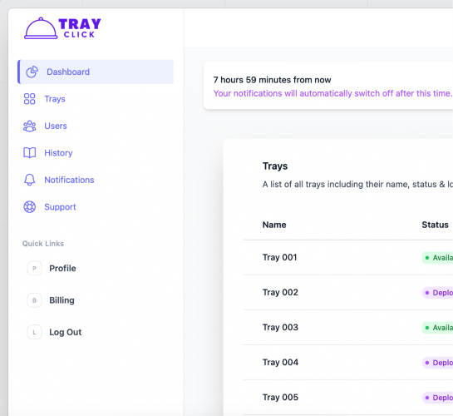Select the Tray 003 row name
The height and width of the screenshot is (416, 453).
(280, 327)
